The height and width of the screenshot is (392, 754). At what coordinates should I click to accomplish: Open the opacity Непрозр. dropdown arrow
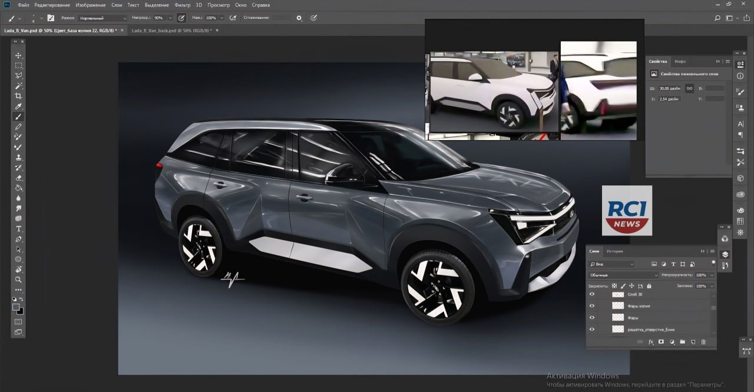tap(170, 18)
